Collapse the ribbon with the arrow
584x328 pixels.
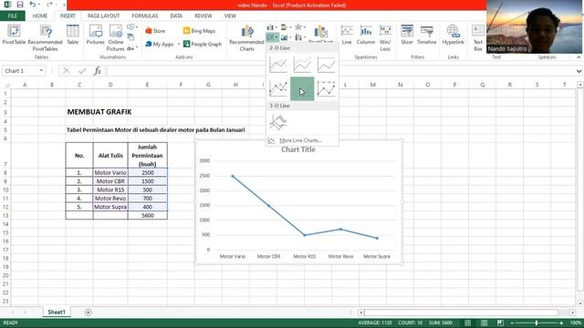click(579, 57)
